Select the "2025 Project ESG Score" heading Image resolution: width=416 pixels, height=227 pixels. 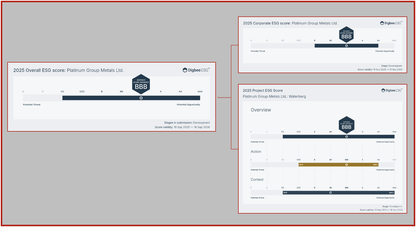click(263, 90)
